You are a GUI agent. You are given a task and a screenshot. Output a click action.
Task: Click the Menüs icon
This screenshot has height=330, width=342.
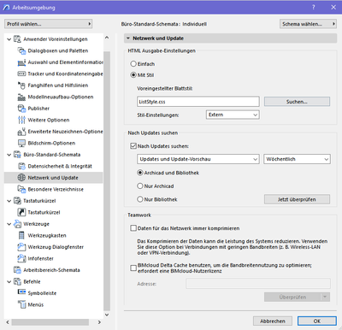click(21, 304)
